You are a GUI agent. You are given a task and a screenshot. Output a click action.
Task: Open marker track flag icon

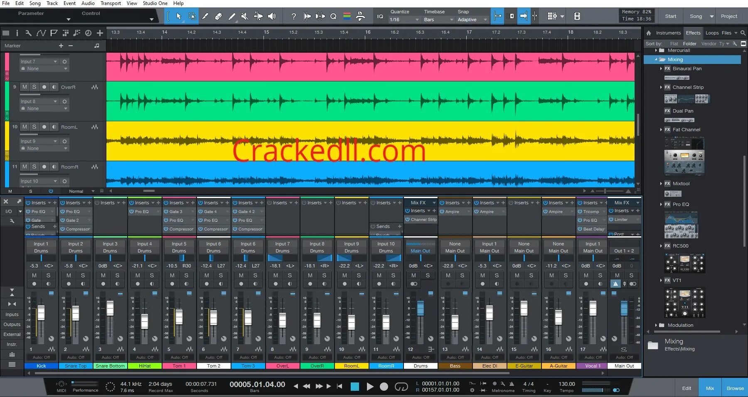(x=54, y=33)
